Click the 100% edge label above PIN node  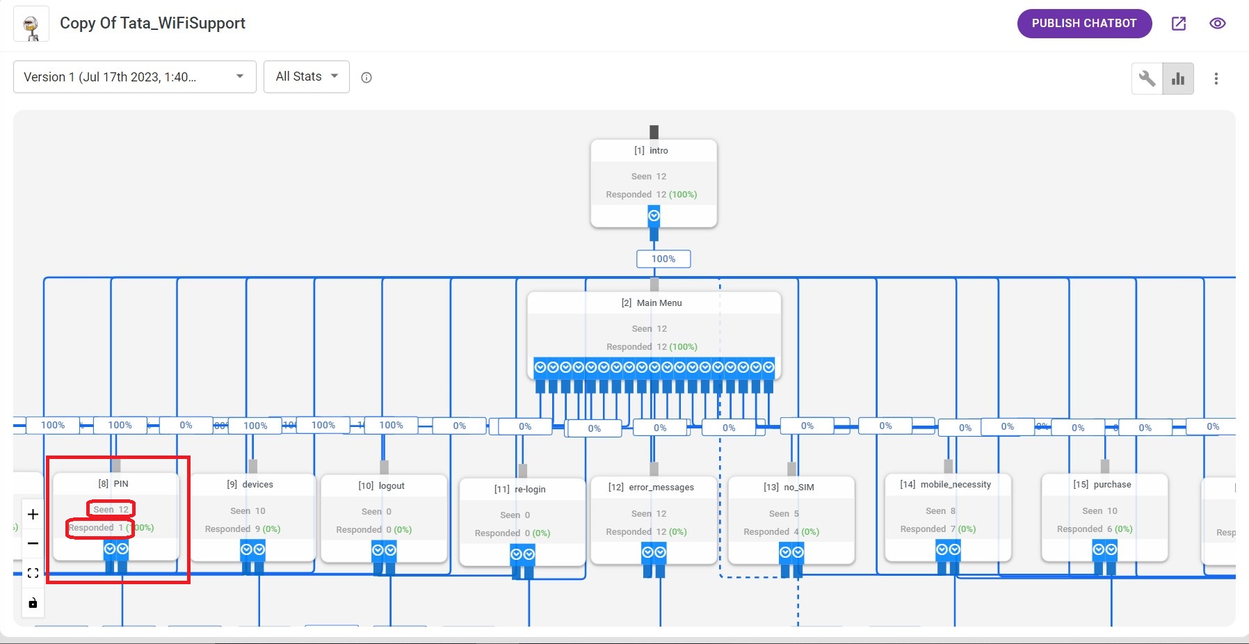pos(120,425)
